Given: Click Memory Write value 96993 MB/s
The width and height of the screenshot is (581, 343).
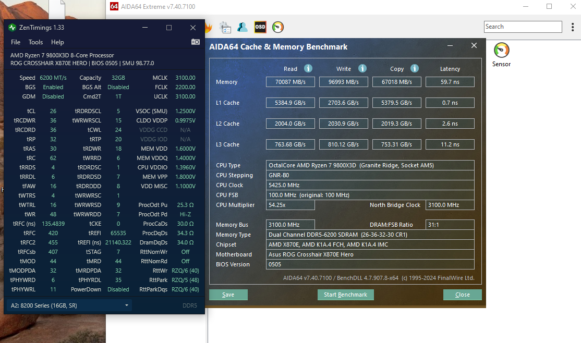Looking at the screenshot, I should coord(344,82).
